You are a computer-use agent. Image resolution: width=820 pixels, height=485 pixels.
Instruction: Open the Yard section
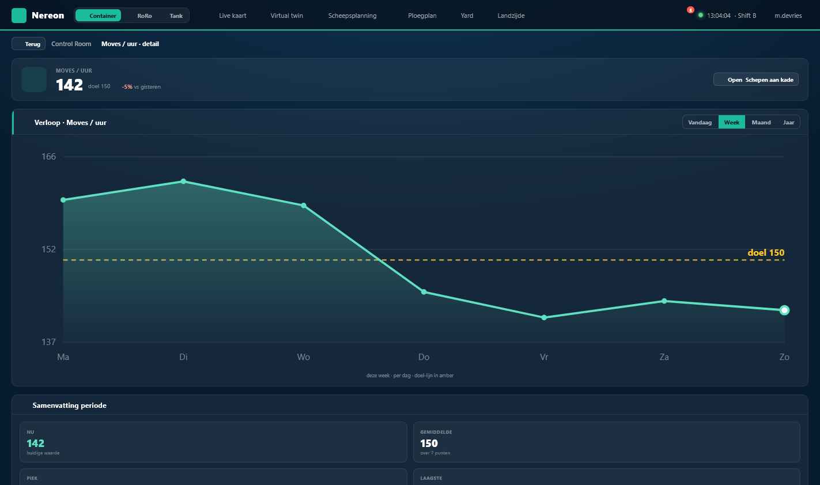[467, 16]
